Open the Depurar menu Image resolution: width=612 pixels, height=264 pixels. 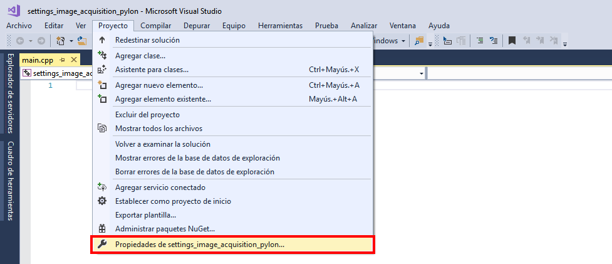pyautogui.click(x=197, y=26)
